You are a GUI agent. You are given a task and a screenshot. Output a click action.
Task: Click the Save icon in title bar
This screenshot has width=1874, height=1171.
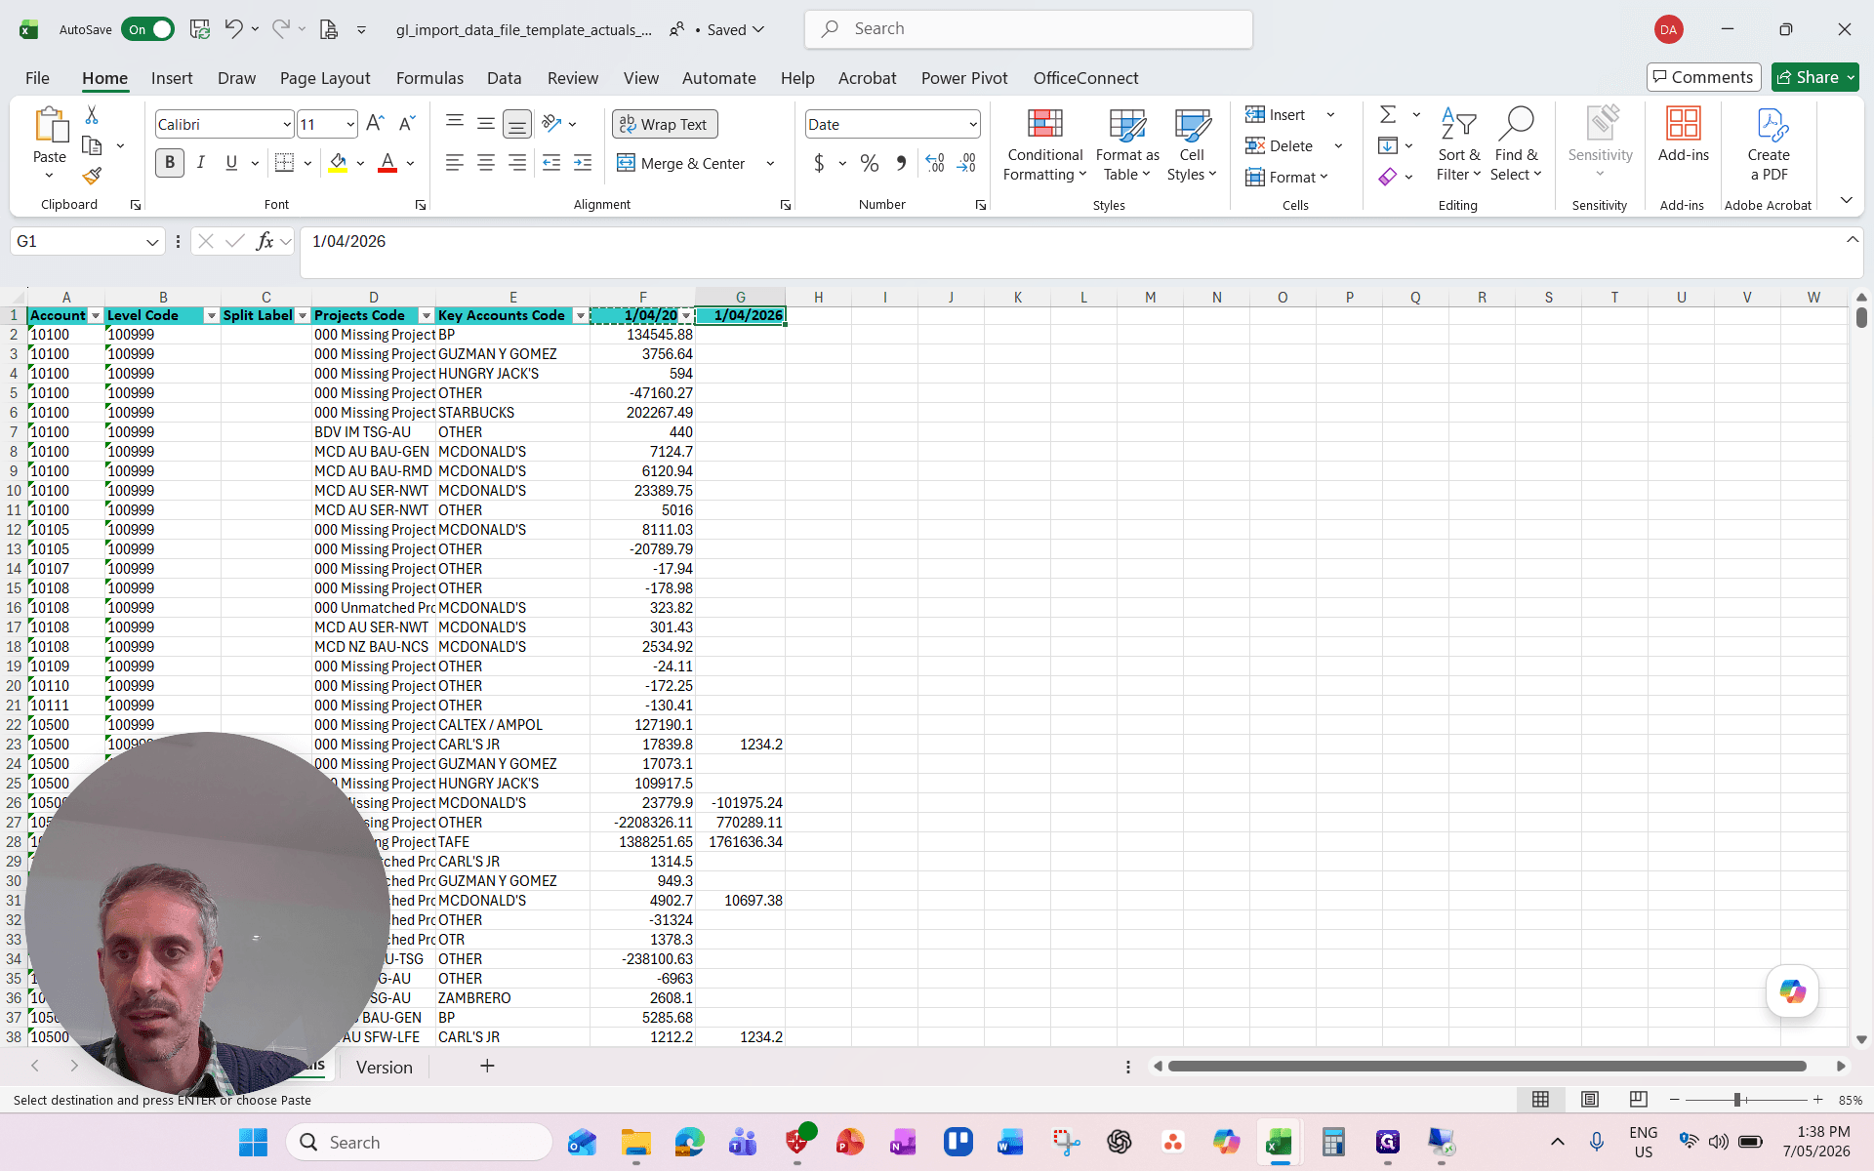point(200,29)
